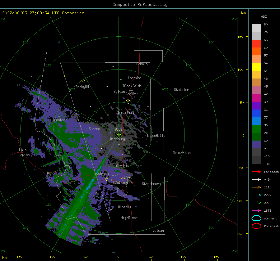This screenshot has height=261, width=280.
Task: Click the cyan current ellipse icon
Action: 256,218
